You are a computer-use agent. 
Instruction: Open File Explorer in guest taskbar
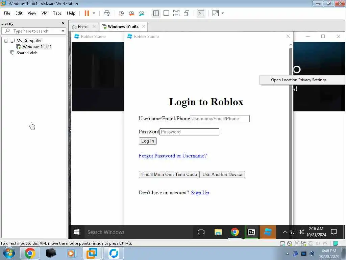[x=218, y=232]
